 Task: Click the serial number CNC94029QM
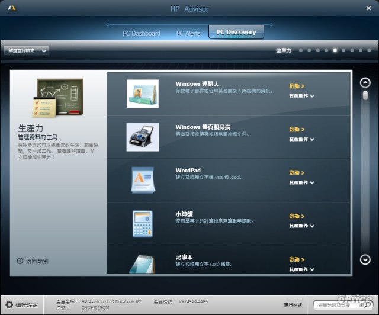click(95, 308)
